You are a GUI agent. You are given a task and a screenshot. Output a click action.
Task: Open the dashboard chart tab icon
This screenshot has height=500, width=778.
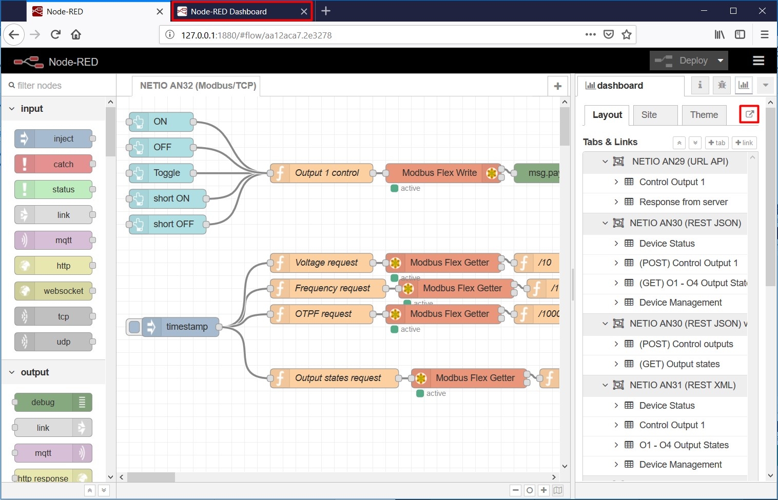coord(744,85)
